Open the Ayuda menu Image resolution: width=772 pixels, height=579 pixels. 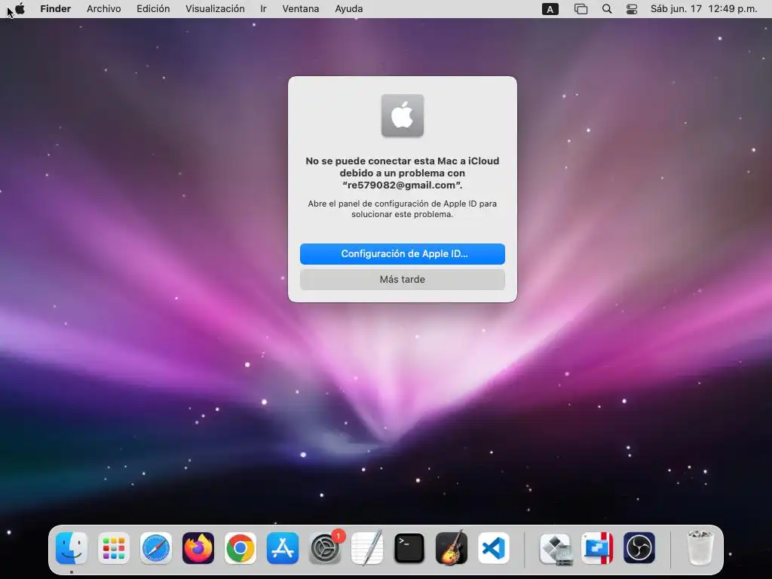pos(348,9)
